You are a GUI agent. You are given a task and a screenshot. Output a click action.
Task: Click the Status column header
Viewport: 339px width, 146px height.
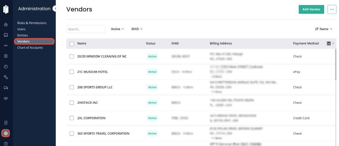pos(151,43)
